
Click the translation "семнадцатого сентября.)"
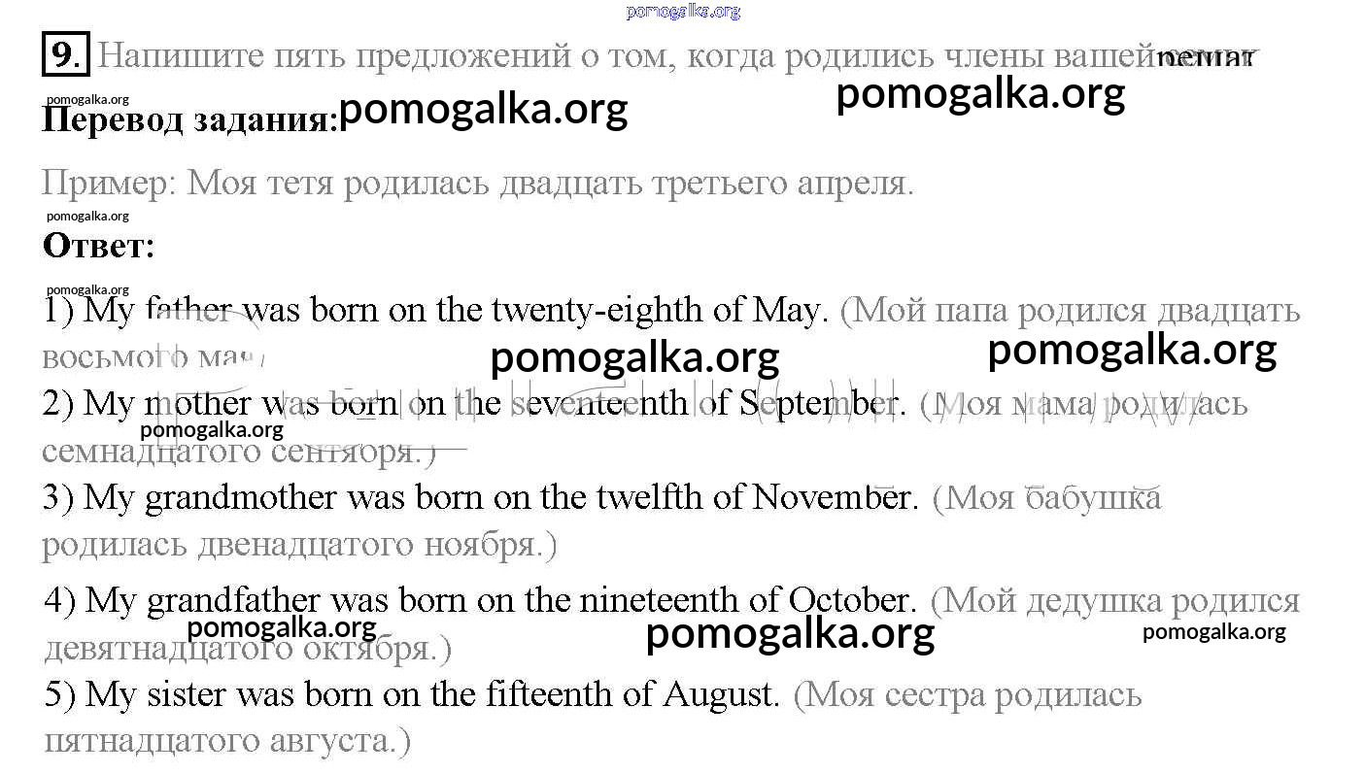pos(239,451)
